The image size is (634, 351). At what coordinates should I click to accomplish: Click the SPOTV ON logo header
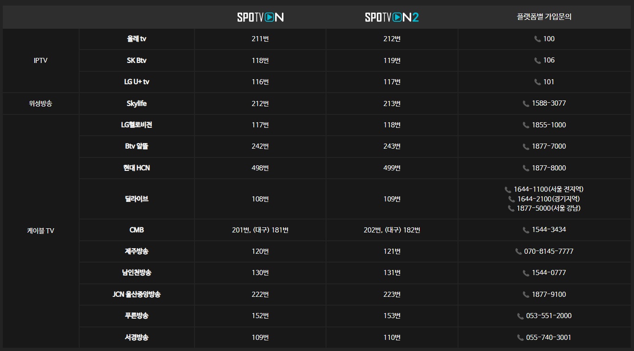coord(260,17)
